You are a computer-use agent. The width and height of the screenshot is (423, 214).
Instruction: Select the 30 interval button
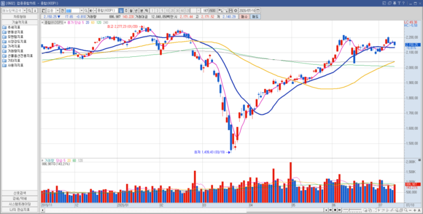tap(177, 10)
